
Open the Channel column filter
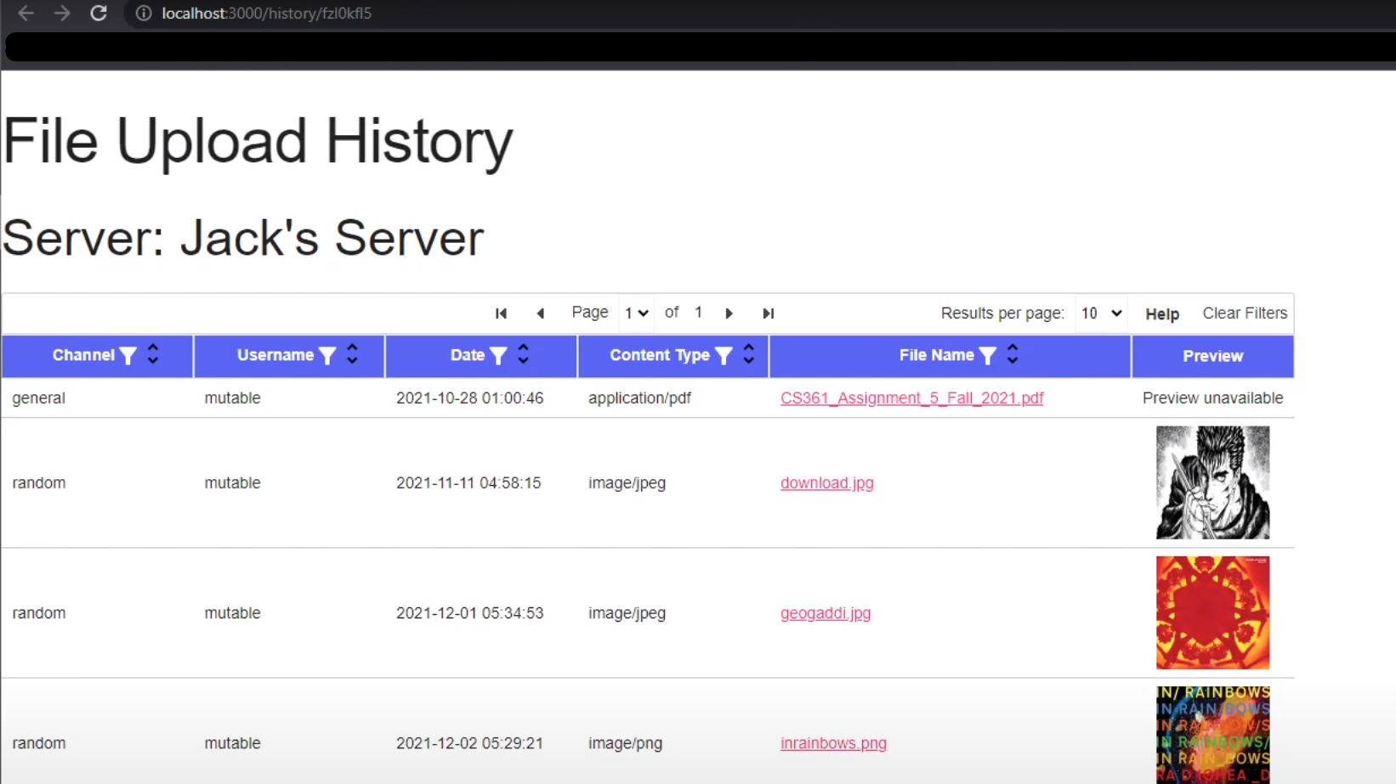(x=128, y=355)
